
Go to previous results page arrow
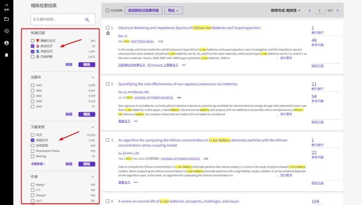310,10
